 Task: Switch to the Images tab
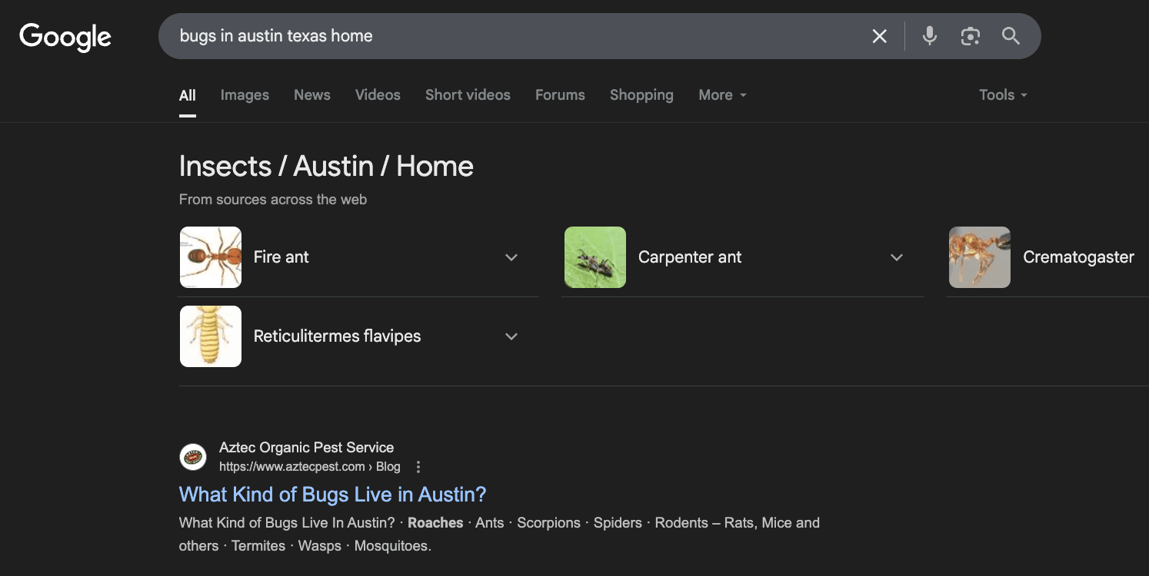pos(245,95)
